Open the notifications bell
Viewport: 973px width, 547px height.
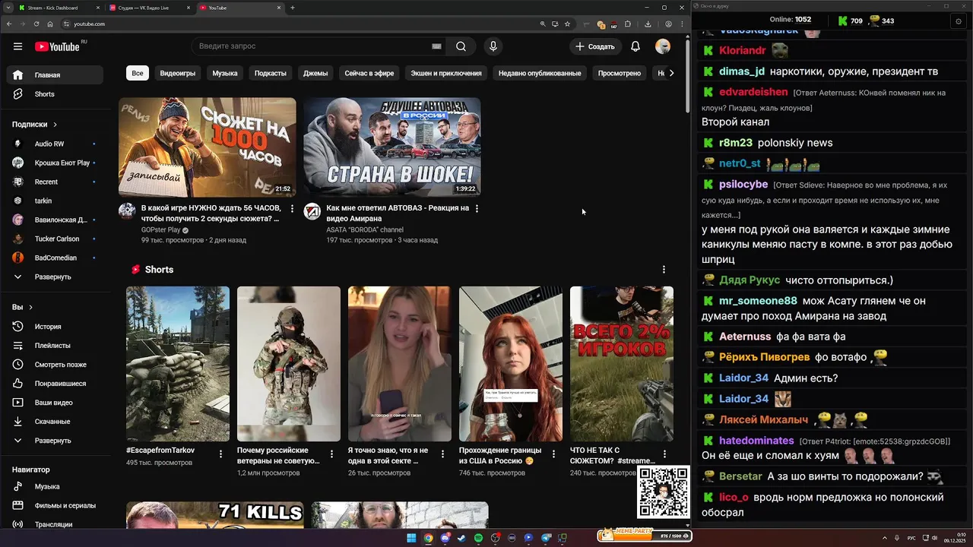tap(635, 46)
